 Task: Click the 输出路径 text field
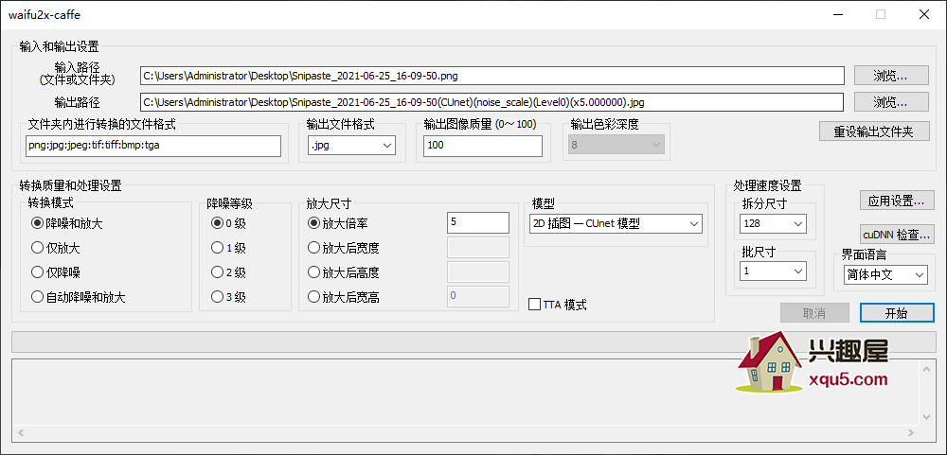[x=491, y=102]
